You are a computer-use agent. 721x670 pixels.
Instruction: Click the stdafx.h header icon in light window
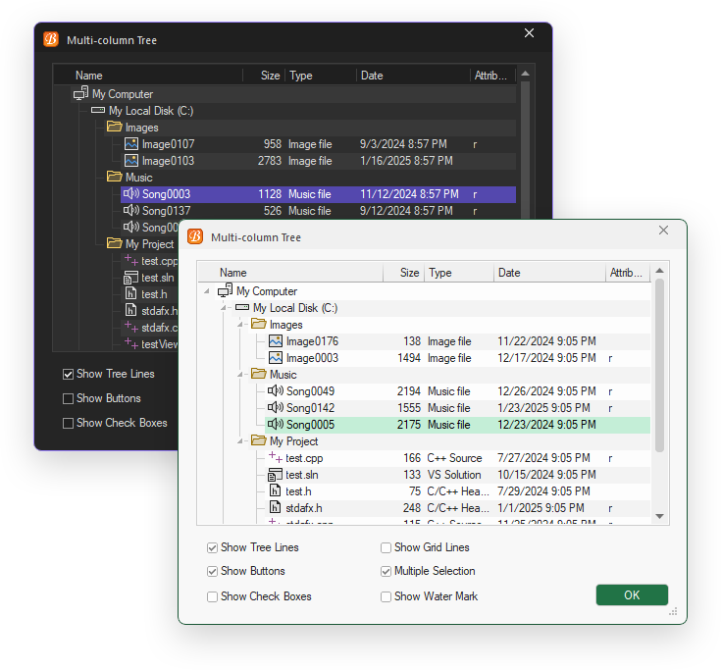275,507
